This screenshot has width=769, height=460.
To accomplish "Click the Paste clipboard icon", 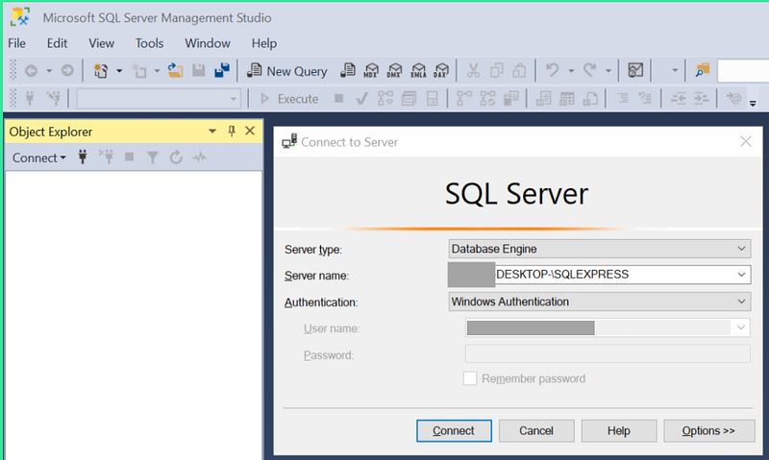I will (x=519, y=71).
